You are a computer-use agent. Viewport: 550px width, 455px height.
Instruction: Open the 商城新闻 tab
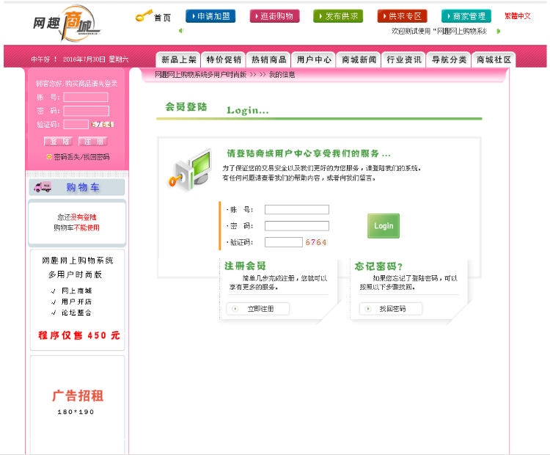click(359, 59)
